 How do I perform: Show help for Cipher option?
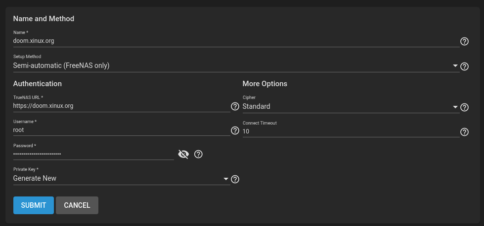click(x=464, y=107)
